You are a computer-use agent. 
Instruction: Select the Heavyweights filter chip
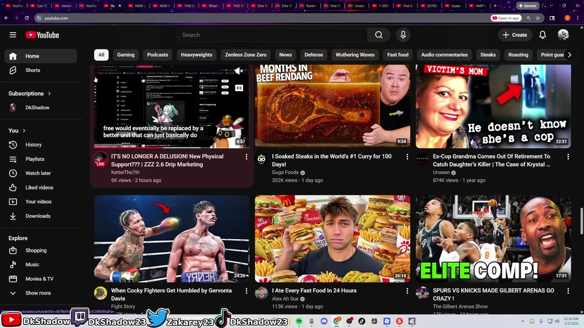[197, 55]
